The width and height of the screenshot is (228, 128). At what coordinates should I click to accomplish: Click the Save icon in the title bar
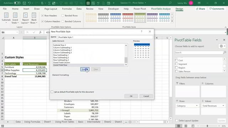point(24,3)
